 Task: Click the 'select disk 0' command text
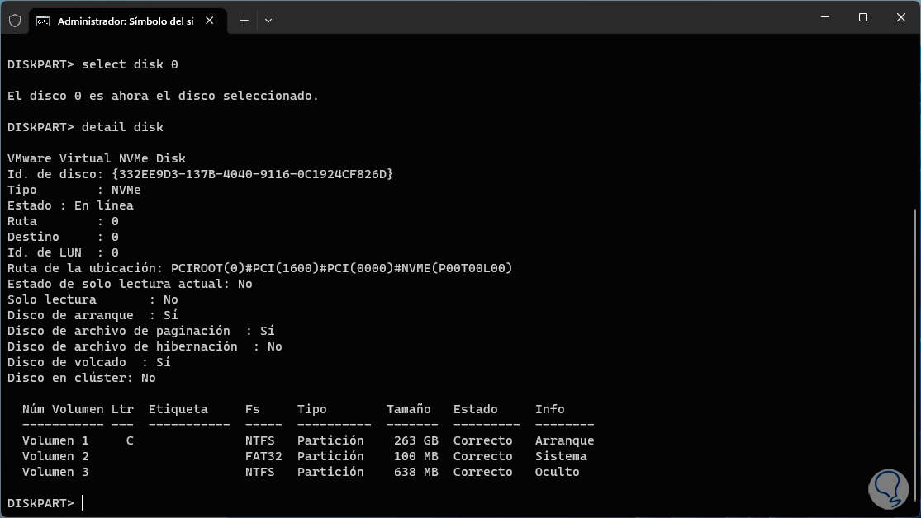130,64
